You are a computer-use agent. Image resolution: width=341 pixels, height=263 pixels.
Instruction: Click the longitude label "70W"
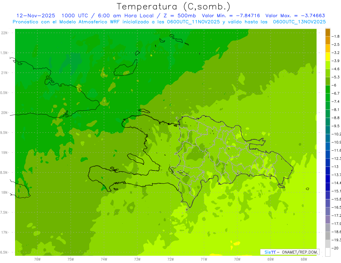237,259
